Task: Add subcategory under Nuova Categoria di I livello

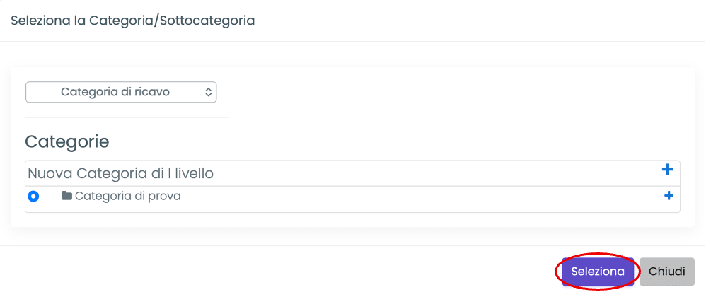Action: pyautogui.click(x=666, y=170)
